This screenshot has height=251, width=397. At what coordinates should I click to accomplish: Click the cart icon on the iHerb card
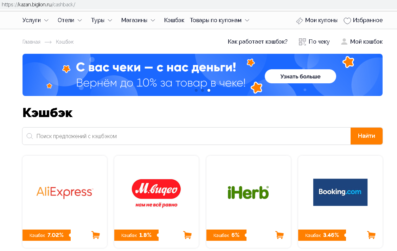pos(280,235)
